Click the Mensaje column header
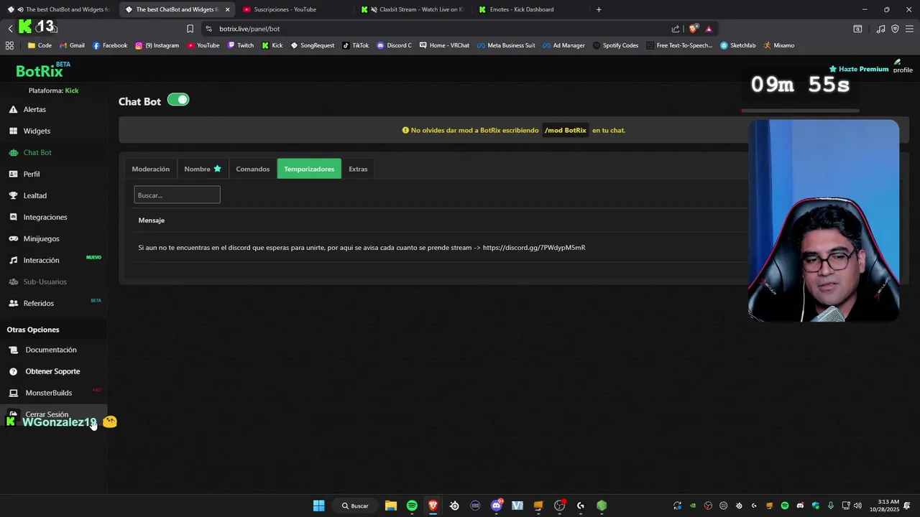The height and width of the screenshot is (517, 920). (x=152, y=220)
